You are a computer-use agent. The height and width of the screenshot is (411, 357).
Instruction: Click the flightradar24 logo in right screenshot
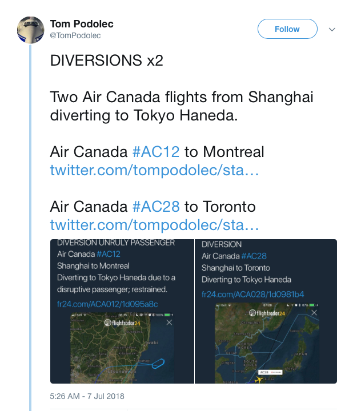(x=267, y=313)
